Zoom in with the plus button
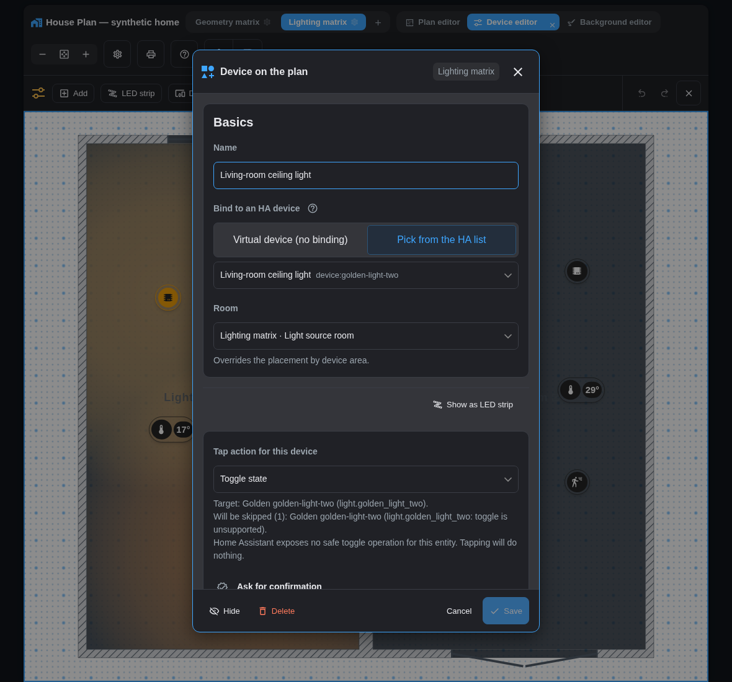Image resolution: width=732 pixels, height=682 pixels. coord(86,54)
